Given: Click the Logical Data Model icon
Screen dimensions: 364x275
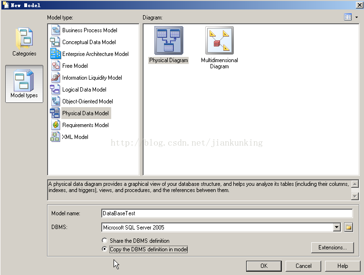Looking at the screenshot, I should 55,89.
